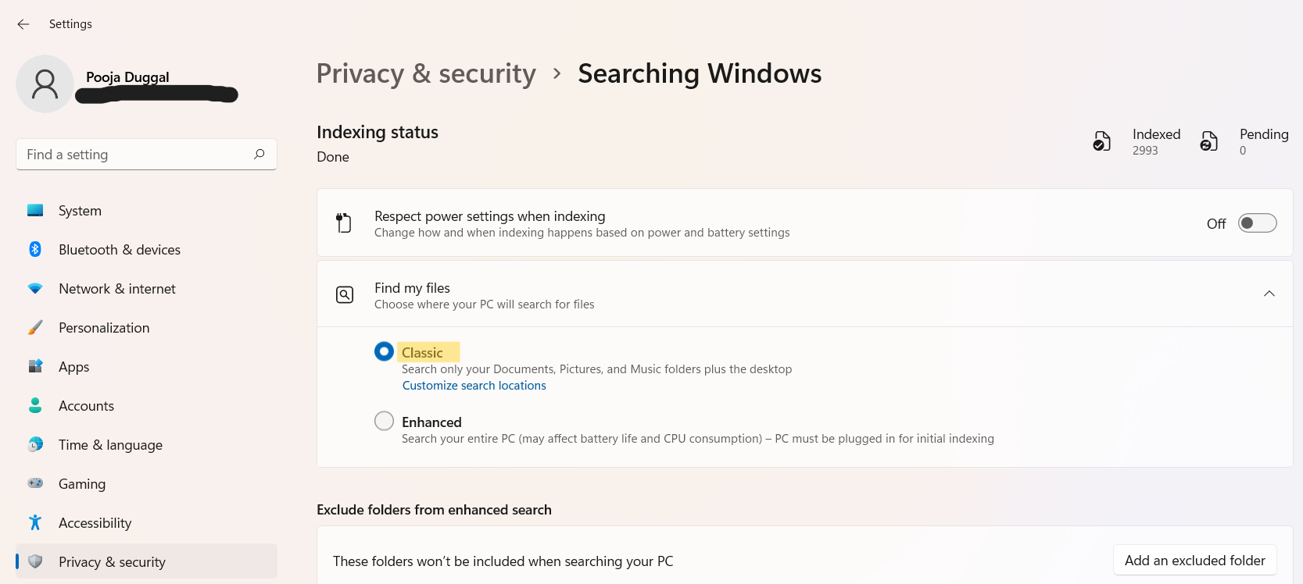Select the Classic search radio button
The height and width of the screenshot is (584, 1303).
coord(384,352)
